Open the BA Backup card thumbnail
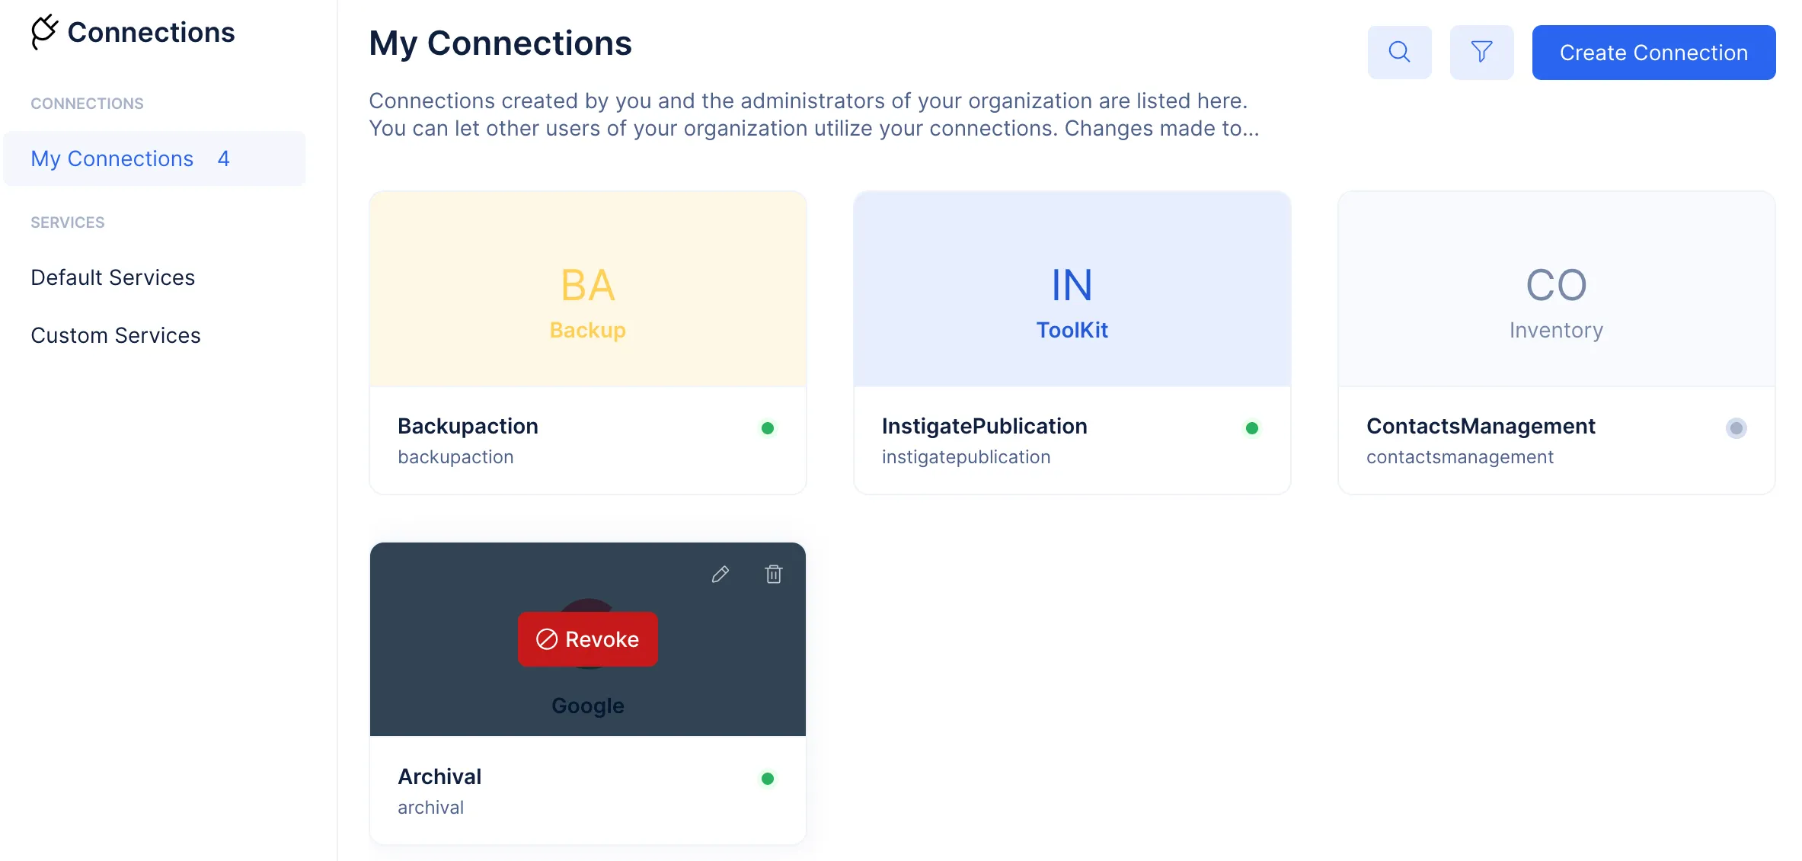 [588, 290]
